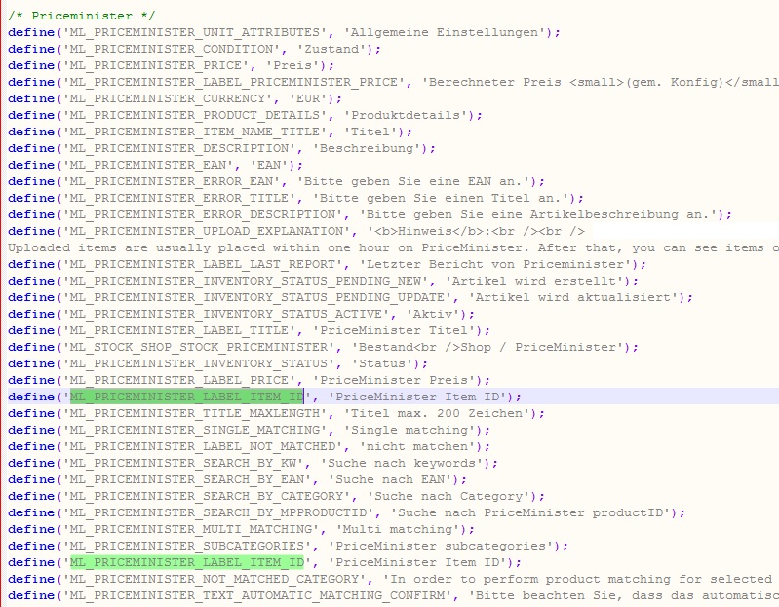Click the 'Artikel wird aktualisiert' string

(571, 297)
